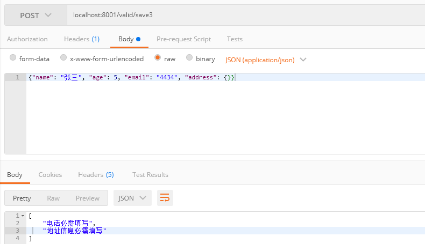Image resolution: width=425 pixels, height=244 pixels.
Task: Choose the Raw response view
Action: point(53,198)
